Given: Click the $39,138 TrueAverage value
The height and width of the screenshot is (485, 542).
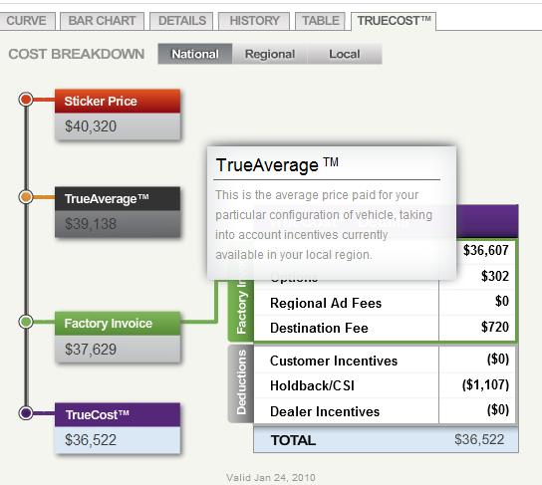Looking at the screenshot, I should coord(91,224).
